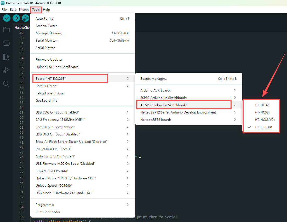Expand USB DFU On Boot options

coord(83,134)
